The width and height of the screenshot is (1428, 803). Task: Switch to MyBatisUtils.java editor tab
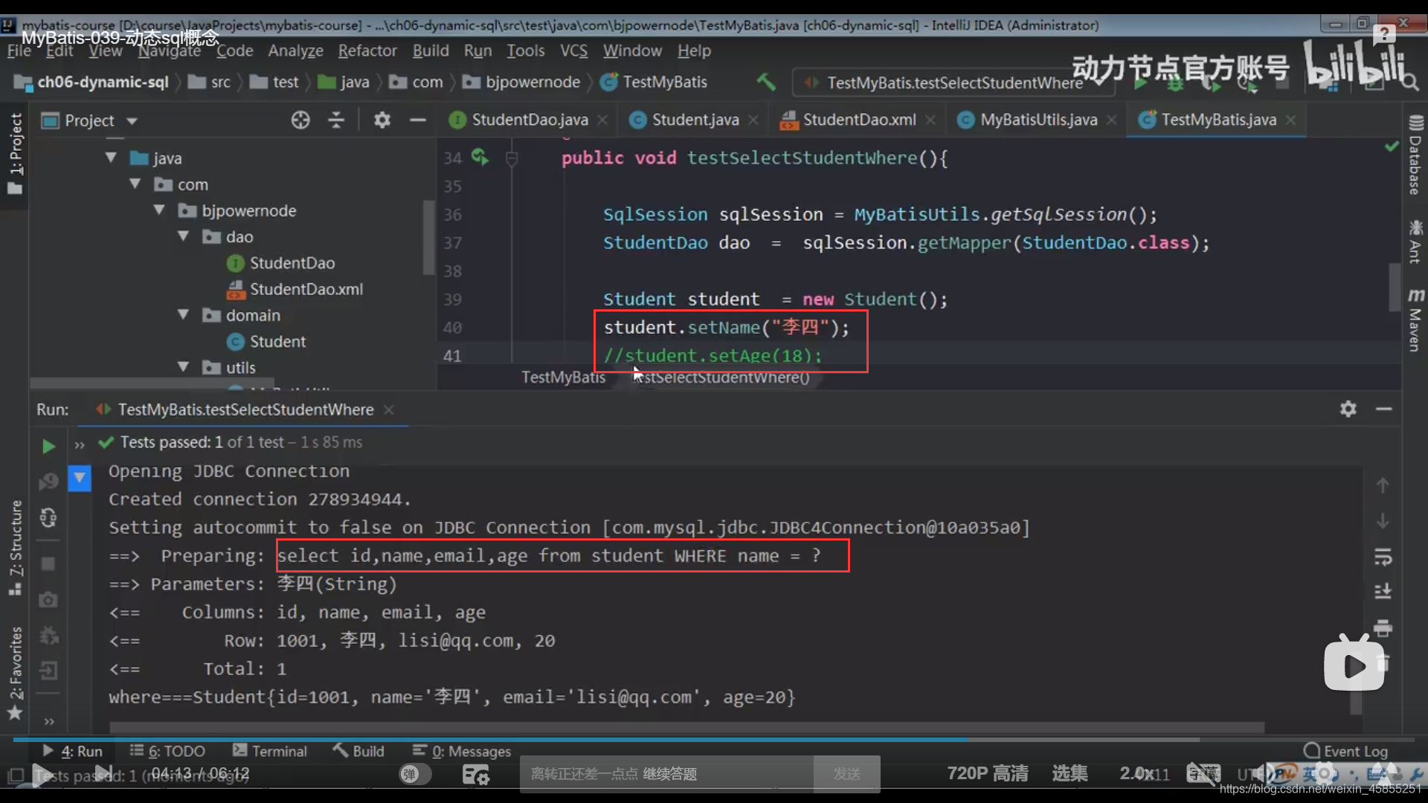1038,120
